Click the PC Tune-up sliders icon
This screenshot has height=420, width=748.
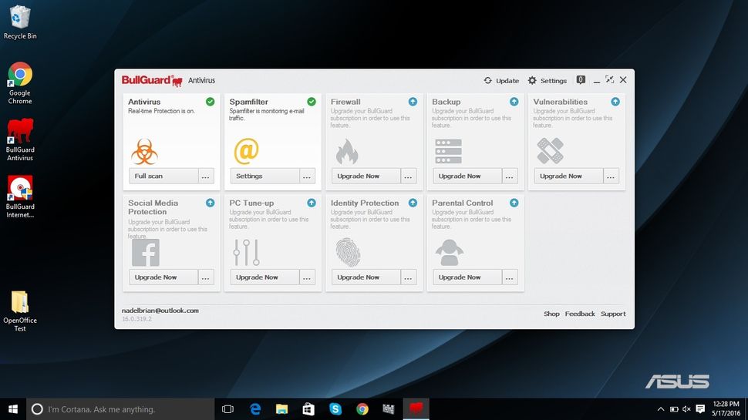click(x=247, y=253)
